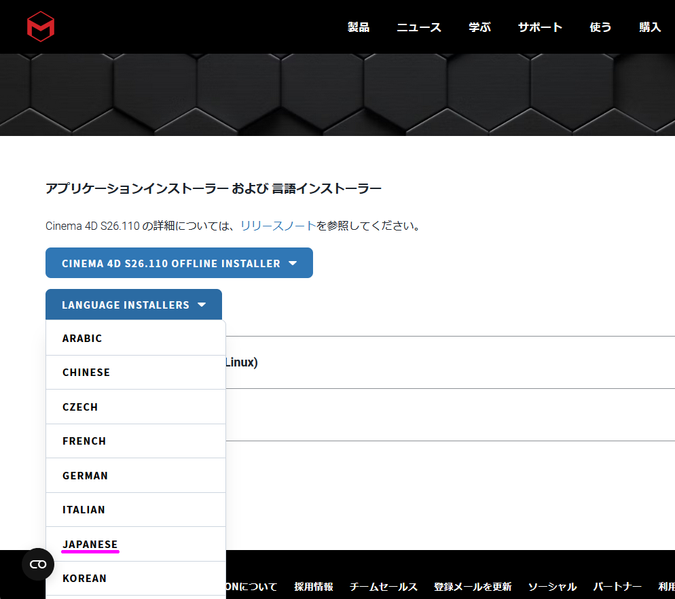Open the リリースノート link
This screenshot has height=599, width=675.
coord(278,226)
